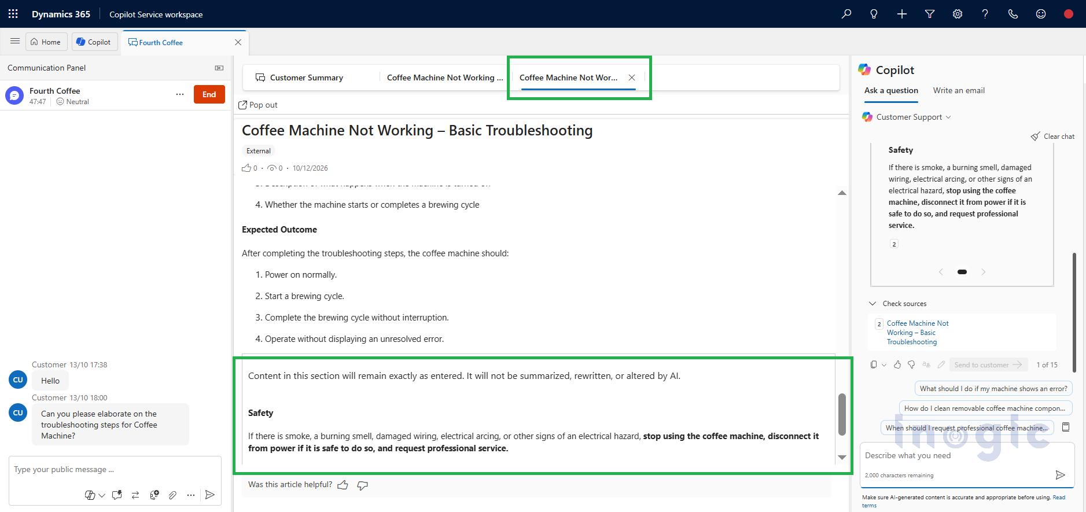Screen dimensions: 1086x512
Task: Open more options ellipsis in message toolbar
Action: (x=191, y=495)
